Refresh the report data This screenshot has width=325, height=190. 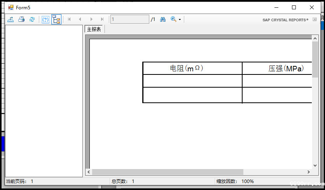(32, 19)
